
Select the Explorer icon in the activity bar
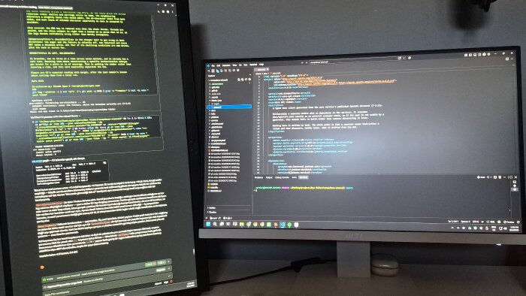click(213, 71)
